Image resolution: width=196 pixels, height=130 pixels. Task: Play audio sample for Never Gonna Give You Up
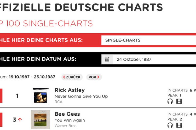tap(170, 101)
